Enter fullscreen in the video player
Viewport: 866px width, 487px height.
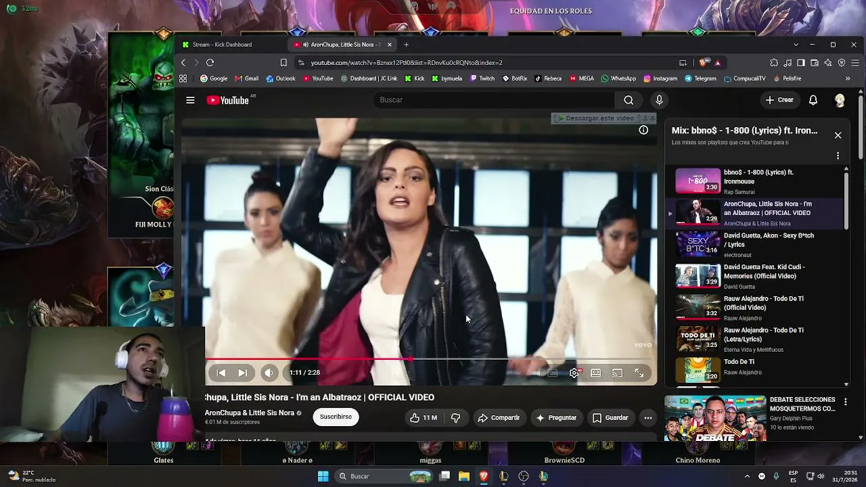pos(639,373)
